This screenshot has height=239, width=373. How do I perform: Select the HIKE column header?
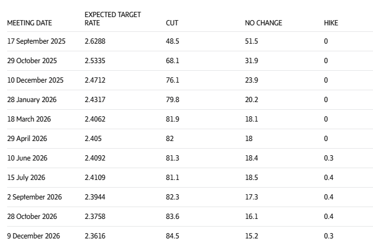pos(331,23)
